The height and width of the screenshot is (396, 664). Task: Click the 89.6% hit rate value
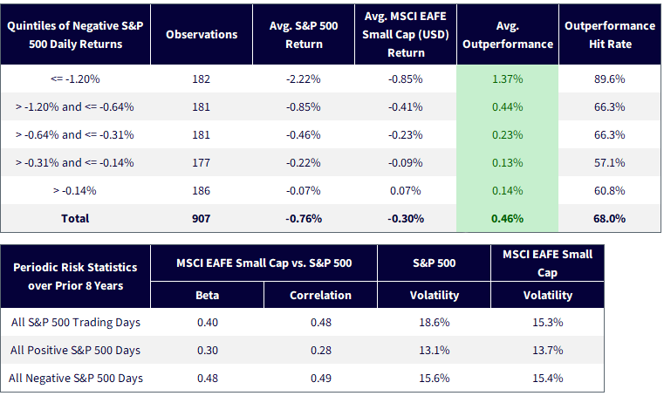point(609,79)
